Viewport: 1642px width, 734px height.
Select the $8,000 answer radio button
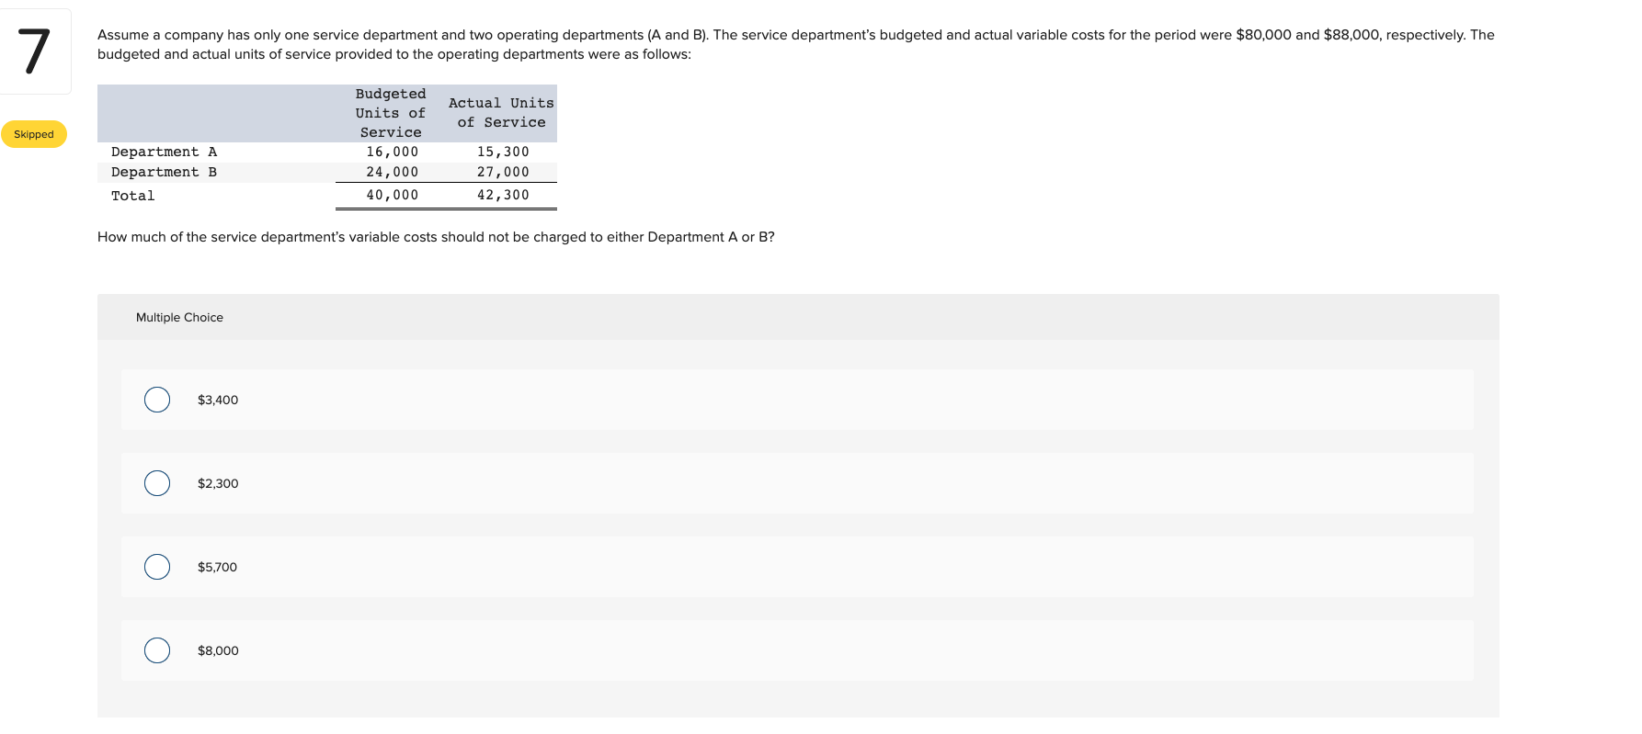(x=156, y=649)
